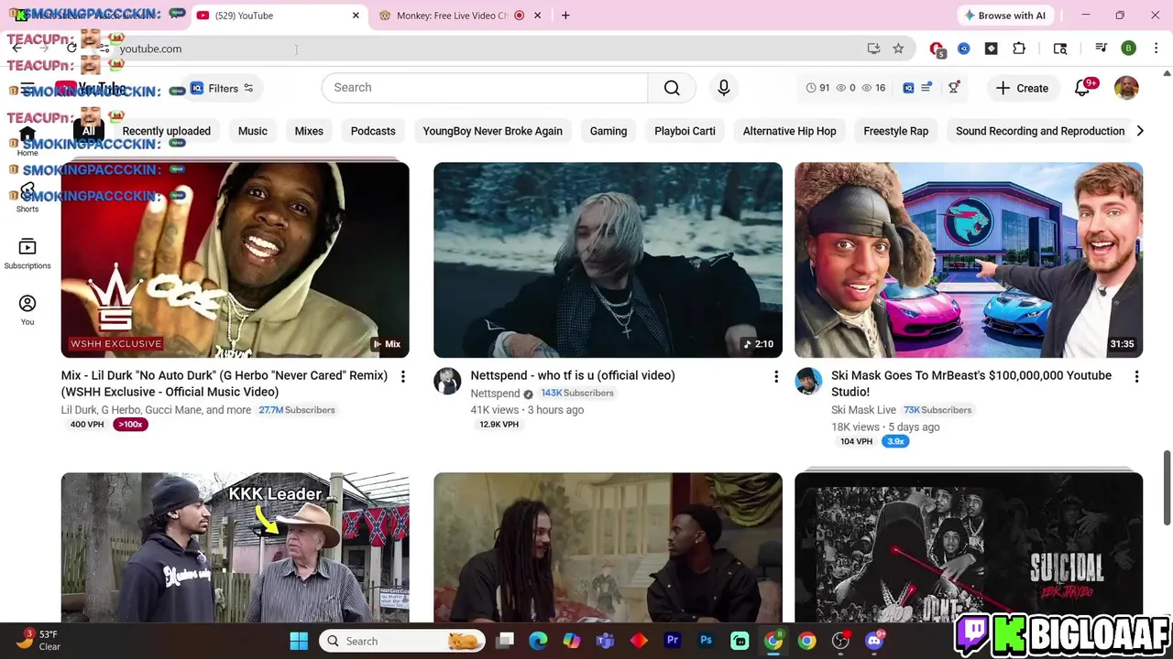Open Photoshop from taskbar
This screenshot has width=1173, height=659.
706,641
